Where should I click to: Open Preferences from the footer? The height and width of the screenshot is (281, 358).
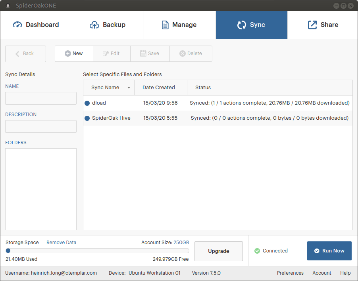pyautogui.click(x=290, y=273)
